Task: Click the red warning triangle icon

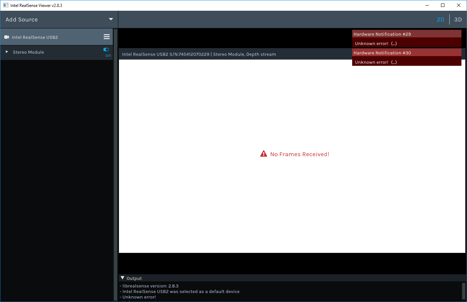Action: (263, 153)
